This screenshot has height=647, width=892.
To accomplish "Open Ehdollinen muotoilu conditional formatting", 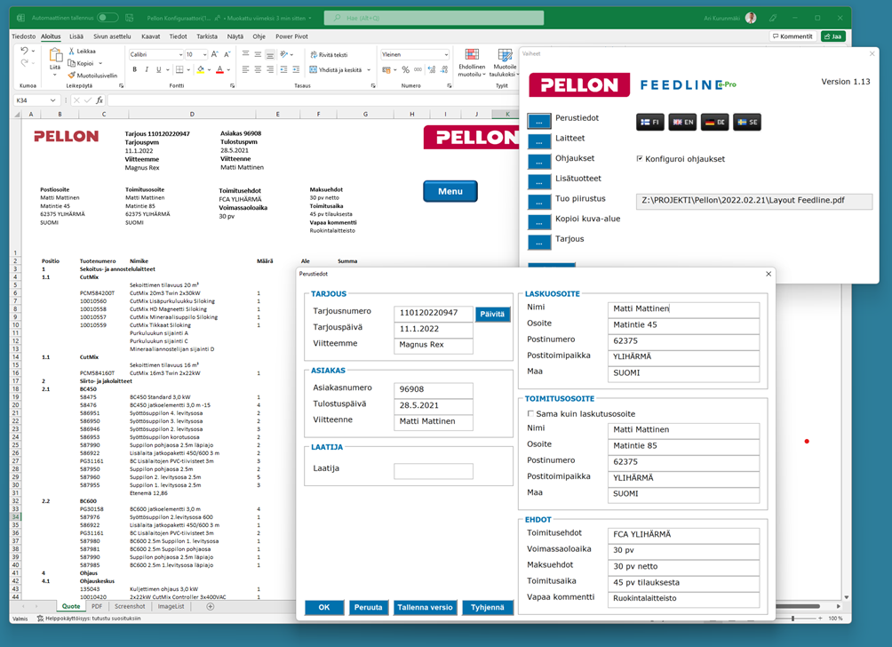I will point(472,64).
